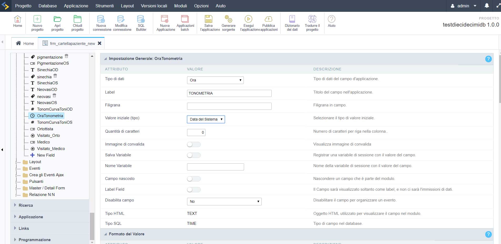The image size is (501, 244).
Task: Open the admin user dropdown
Action: point(463,6)
